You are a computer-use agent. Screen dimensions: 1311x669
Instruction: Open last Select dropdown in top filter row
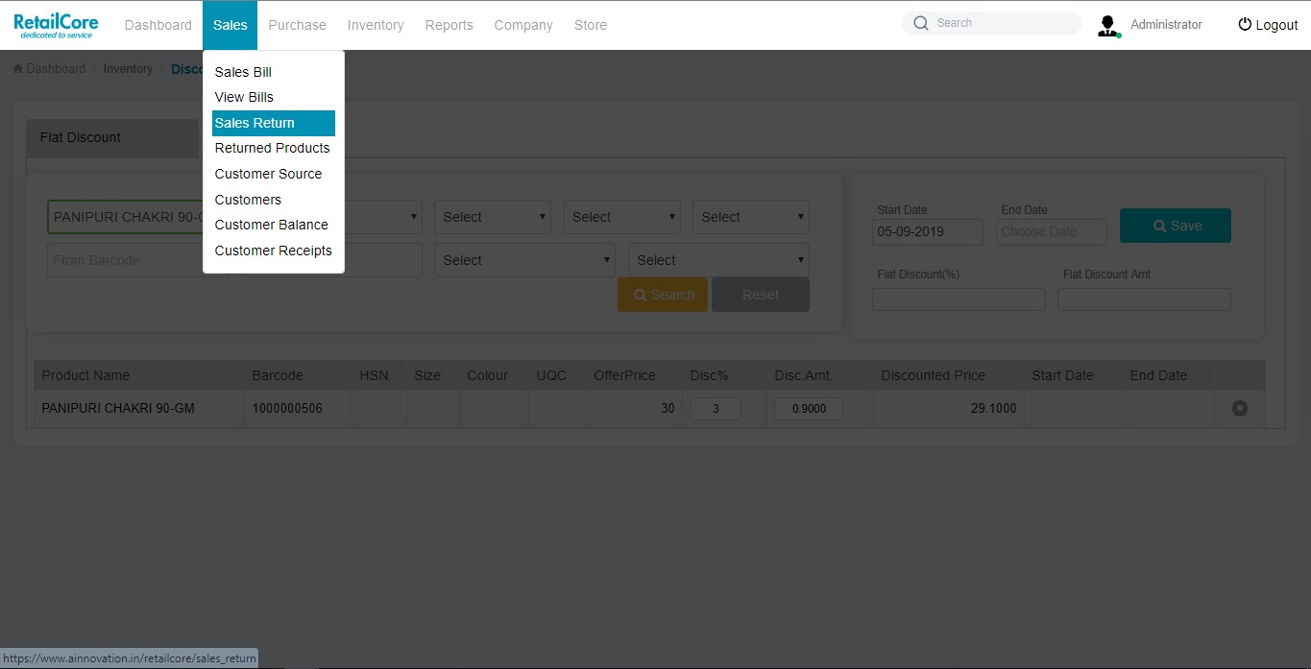click(x=750, y=217)
